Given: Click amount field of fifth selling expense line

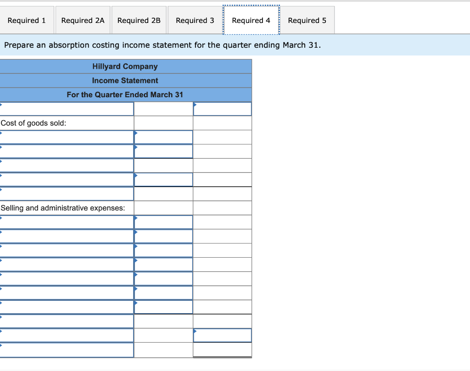Looking at the screenshot, I should point(164,278).
